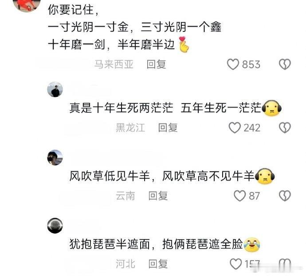Open the black circular avatar of Hebei commenter

pyautogui.click(x=55, y=226)
